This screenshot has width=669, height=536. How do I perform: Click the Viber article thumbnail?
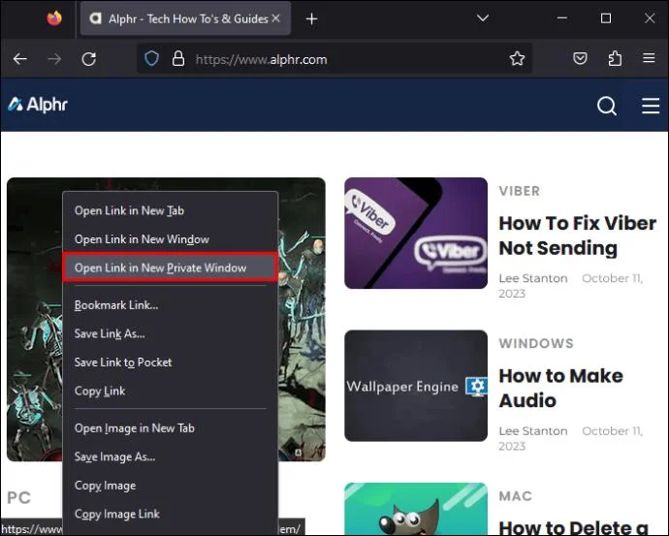coord(416,234)
